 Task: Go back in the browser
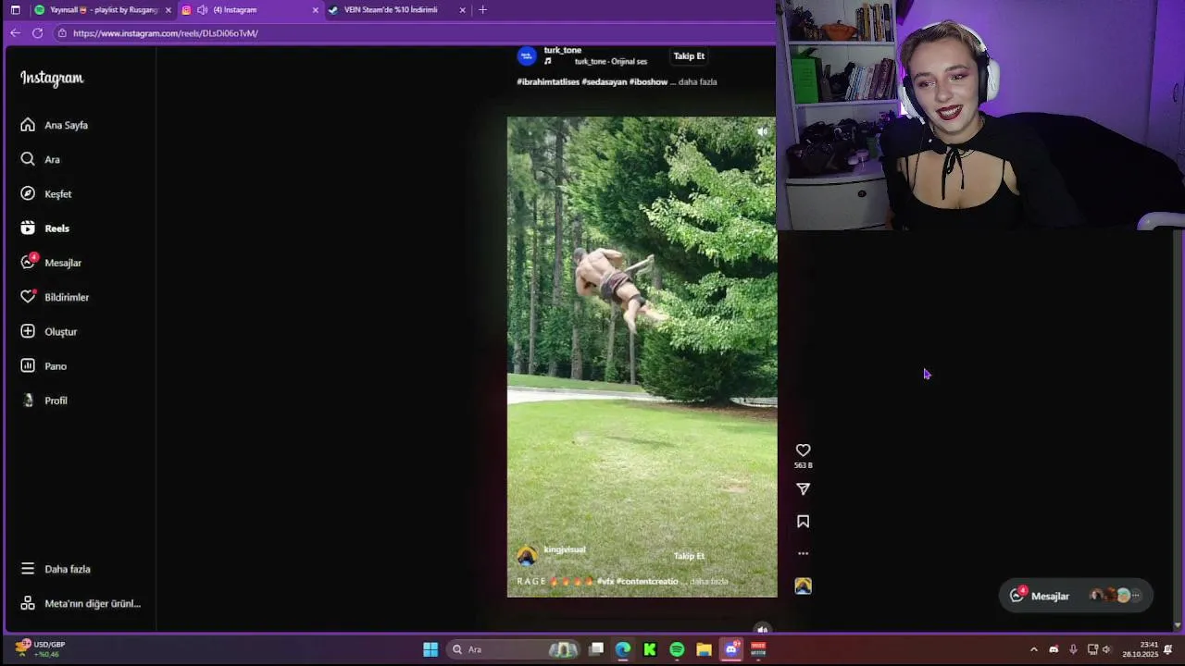coord(15,33)
